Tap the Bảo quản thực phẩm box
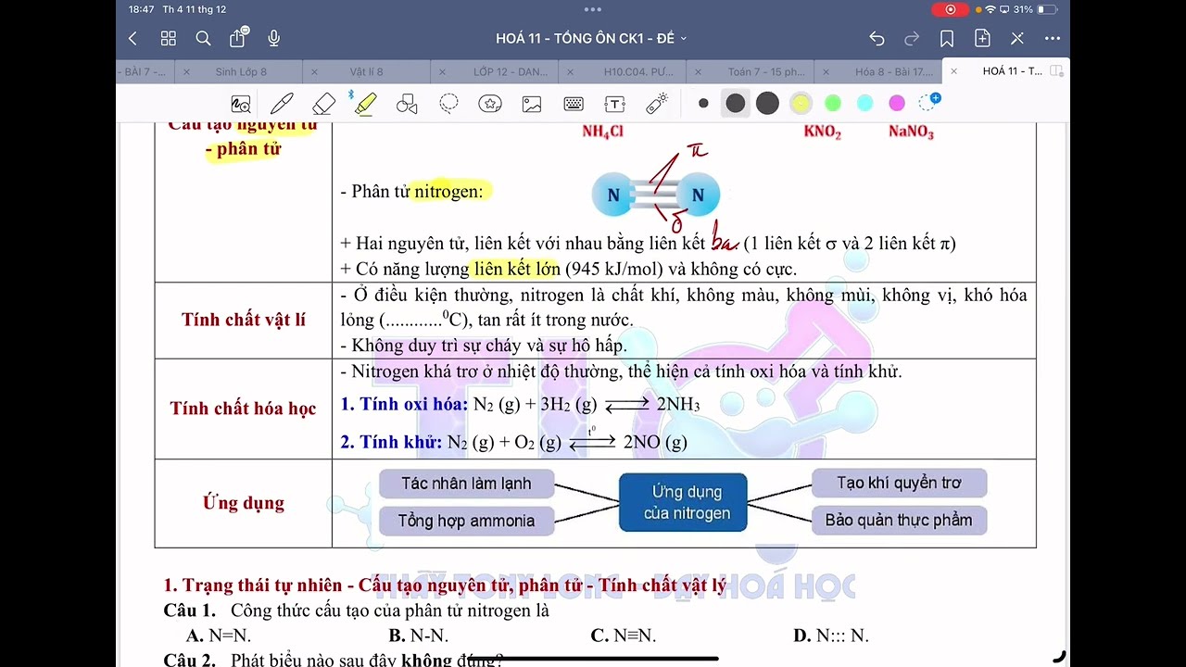Screen dimensions: 1186x667 point(899,520)
